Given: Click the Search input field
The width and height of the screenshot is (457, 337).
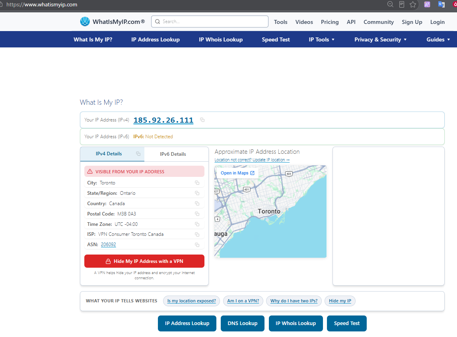Looking at the screenshot, I should (x=210, y=22).
